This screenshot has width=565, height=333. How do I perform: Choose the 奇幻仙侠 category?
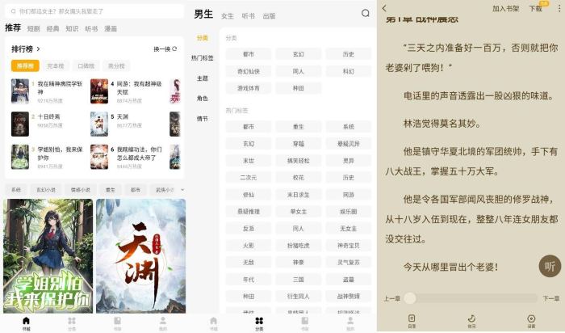(x=249, y=71)
